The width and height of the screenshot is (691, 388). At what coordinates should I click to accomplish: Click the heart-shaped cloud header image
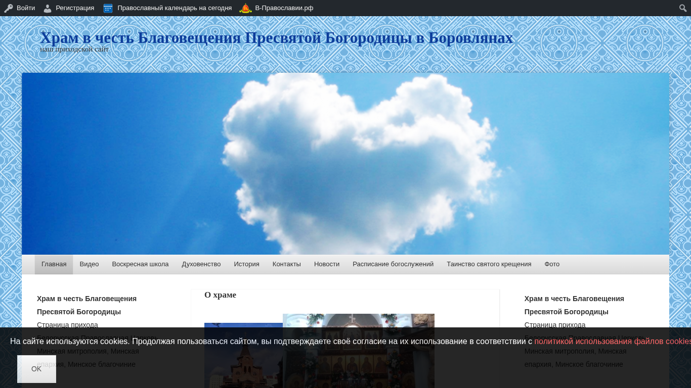[x=345, y=164]
